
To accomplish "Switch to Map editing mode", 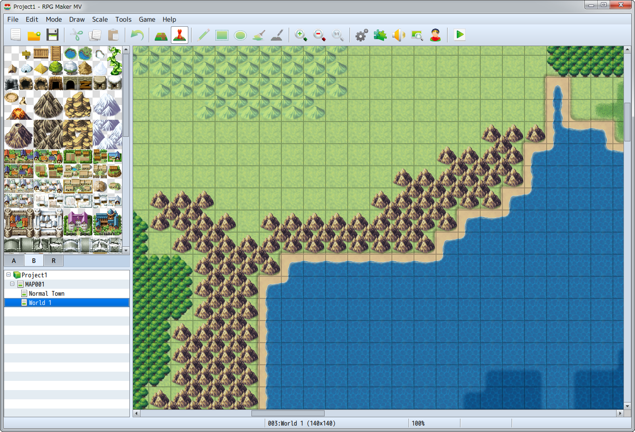I will click(161, 35).
